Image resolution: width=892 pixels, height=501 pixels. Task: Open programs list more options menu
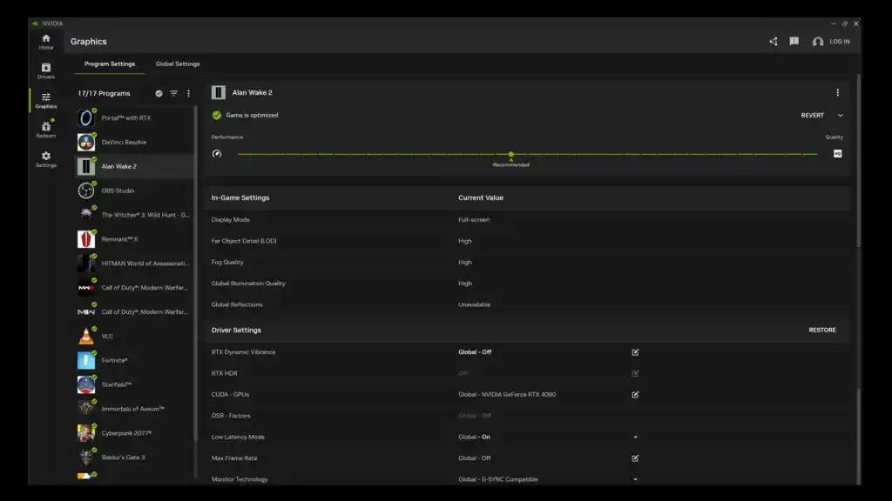point(188,93)
